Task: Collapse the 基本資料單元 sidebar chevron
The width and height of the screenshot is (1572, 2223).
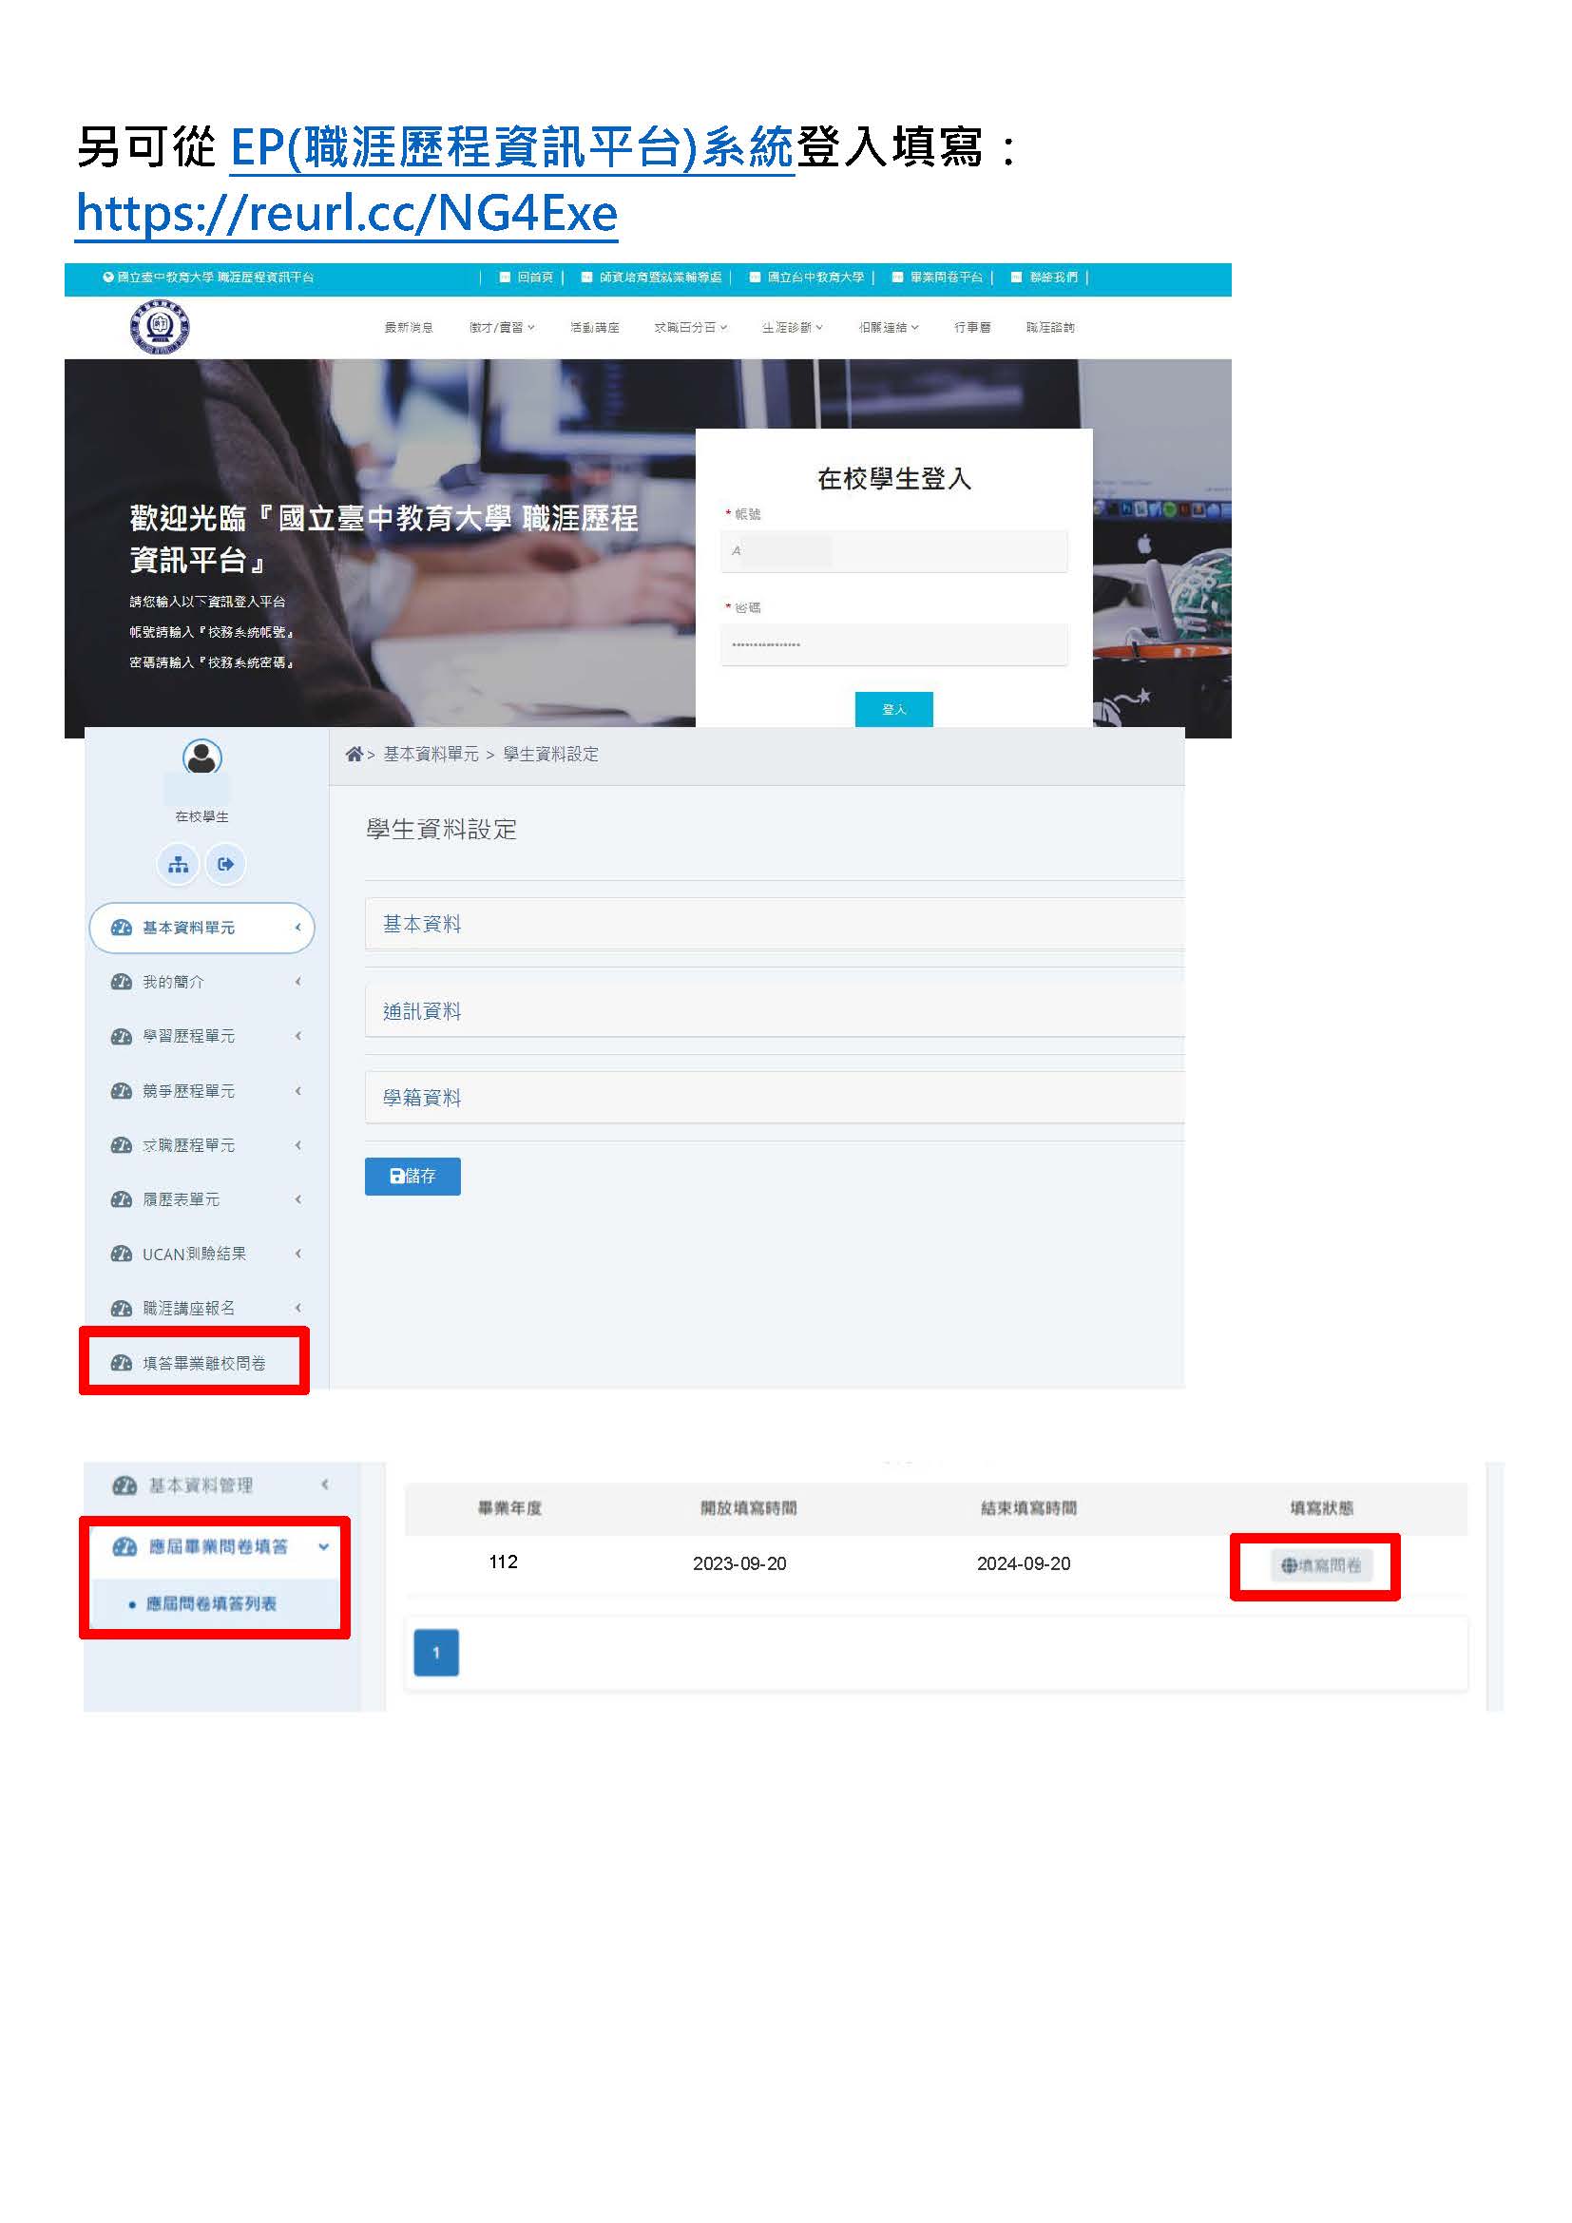Action: point(298,928)
